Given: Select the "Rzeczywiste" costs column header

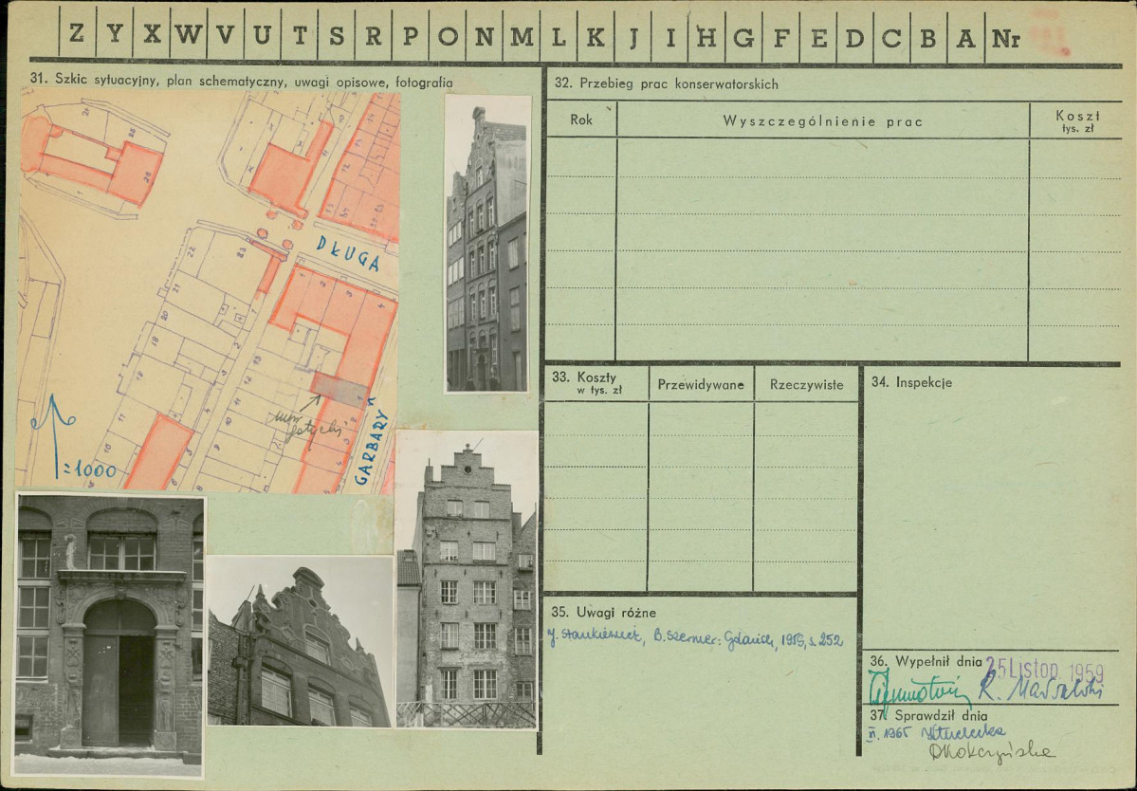Looking at the screenshot, I should (x=806, y=385).
